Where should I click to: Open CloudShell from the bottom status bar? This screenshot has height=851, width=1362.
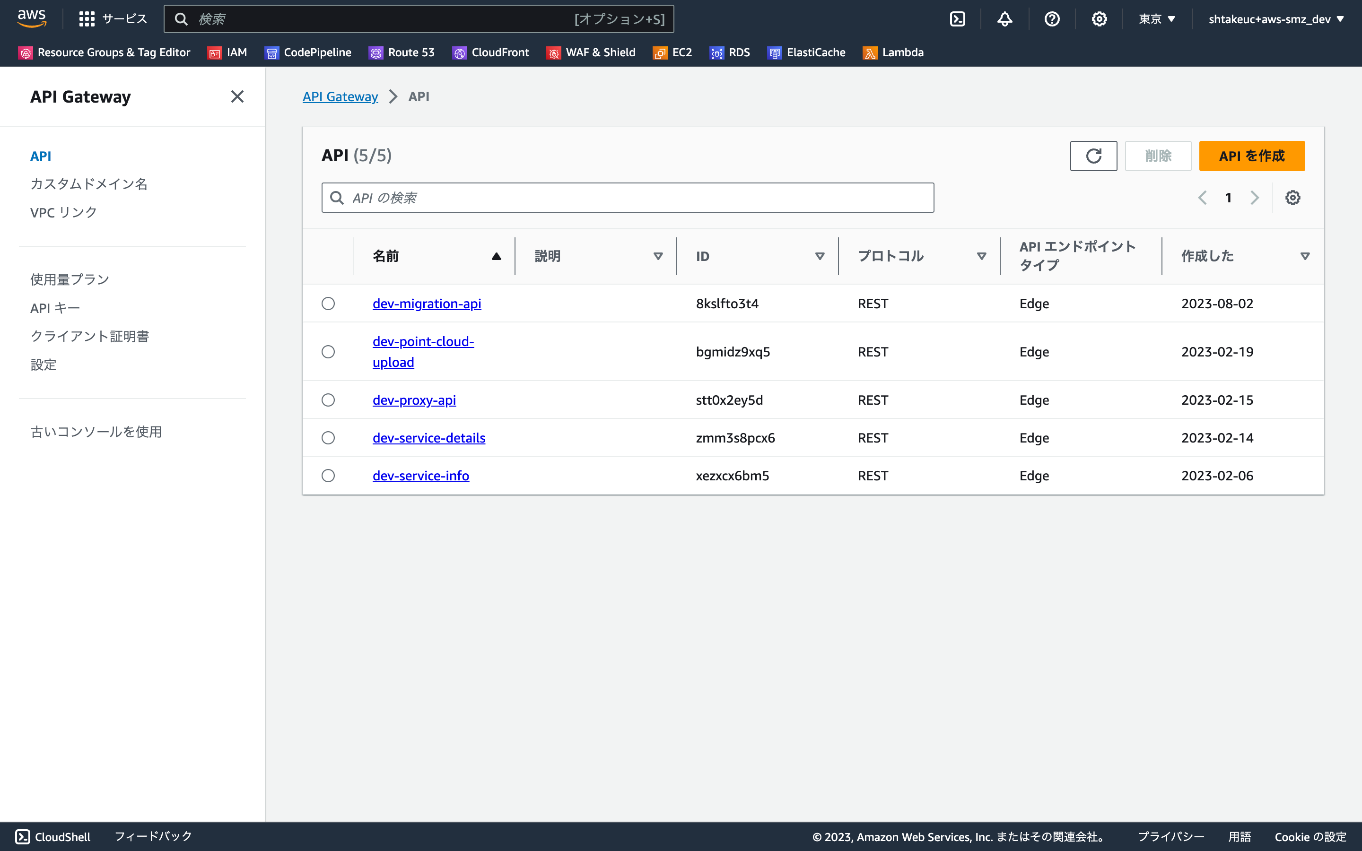pos(53,836)
